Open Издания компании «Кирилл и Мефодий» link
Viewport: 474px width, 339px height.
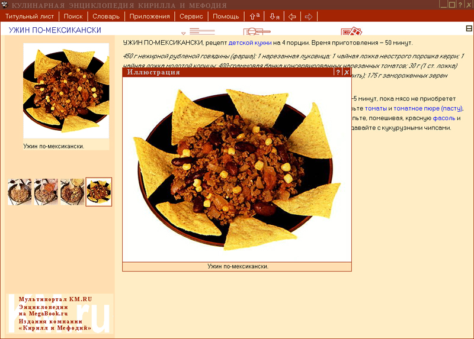tap(55, 325)
